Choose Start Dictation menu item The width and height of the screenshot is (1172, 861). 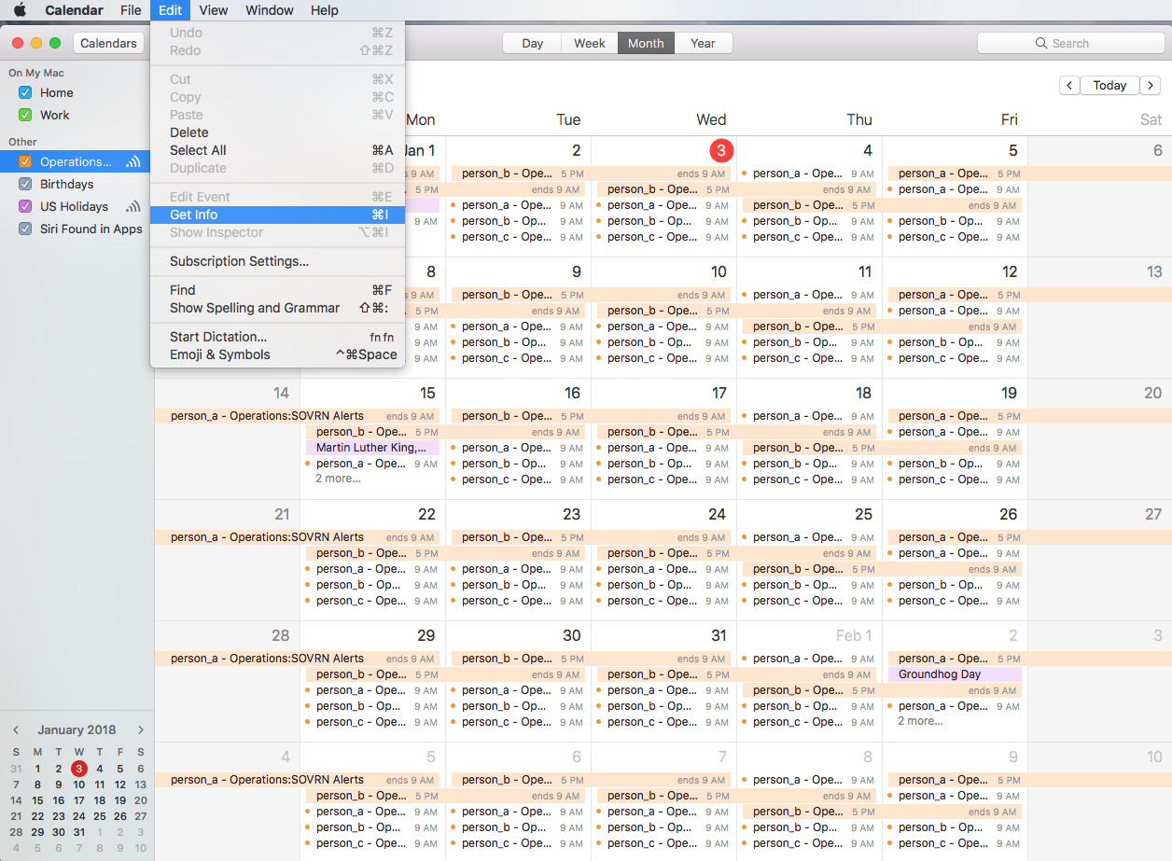click(278, 337)
